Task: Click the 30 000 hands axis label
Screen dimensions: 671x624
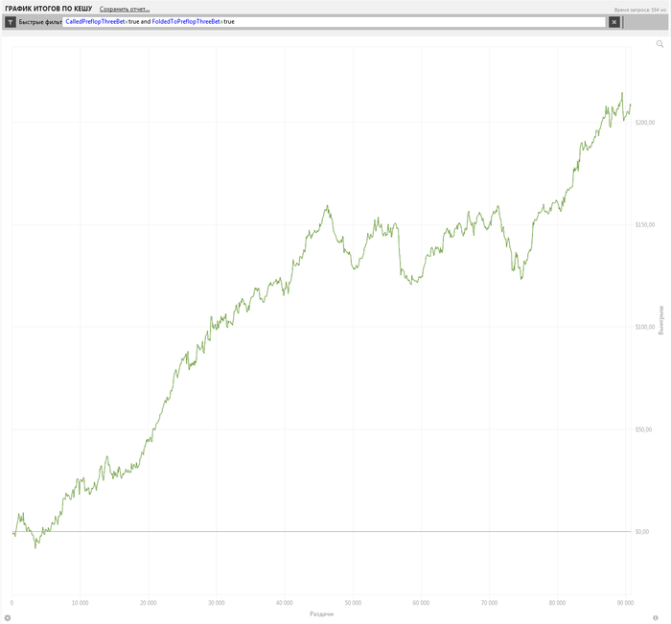Action: [217, 603]
